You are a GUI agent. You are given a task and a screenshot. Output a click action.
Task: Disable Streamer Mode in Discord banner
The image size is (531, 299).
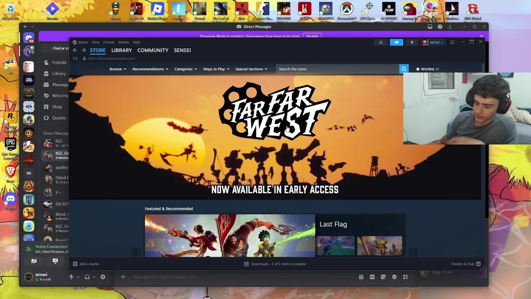click(312, 36)
